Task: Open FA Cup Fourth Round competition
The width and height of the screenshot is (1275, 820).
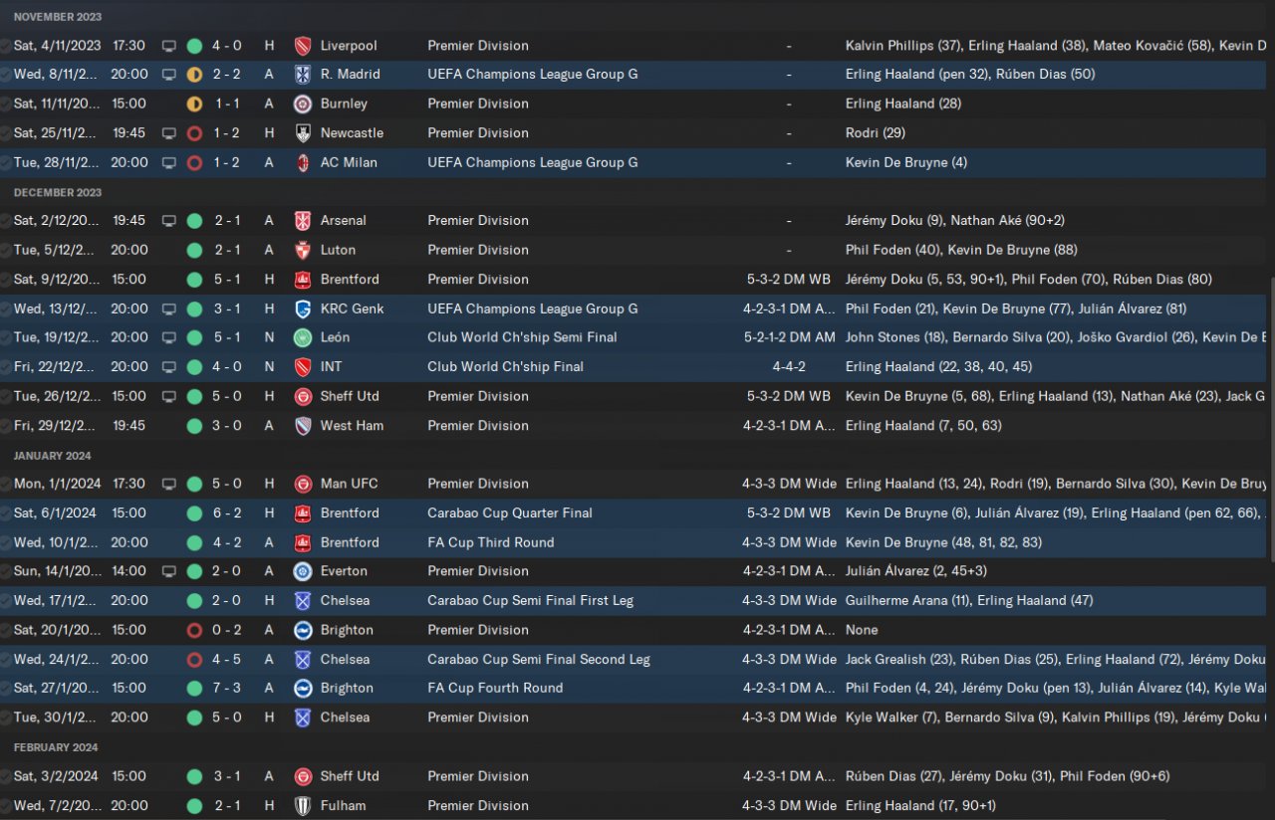Action: click(495, 689)
